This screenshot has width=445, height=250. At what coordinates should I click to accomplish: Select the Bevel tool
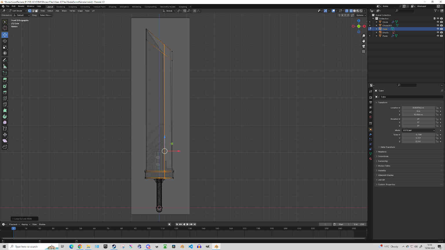[5, 92]
